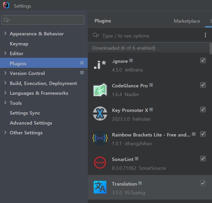Viewport: 212px width, 203px height.
Task: Expand the Tools settings node
Action: coord(5,103)
